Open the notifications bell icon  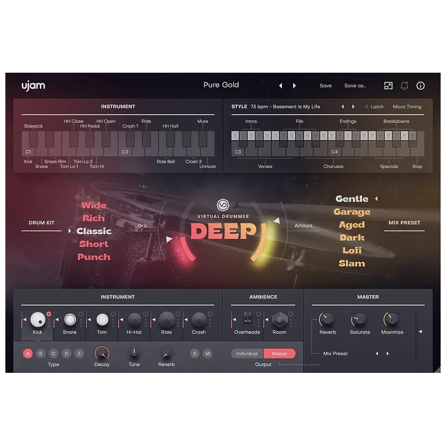pos(405,86)
